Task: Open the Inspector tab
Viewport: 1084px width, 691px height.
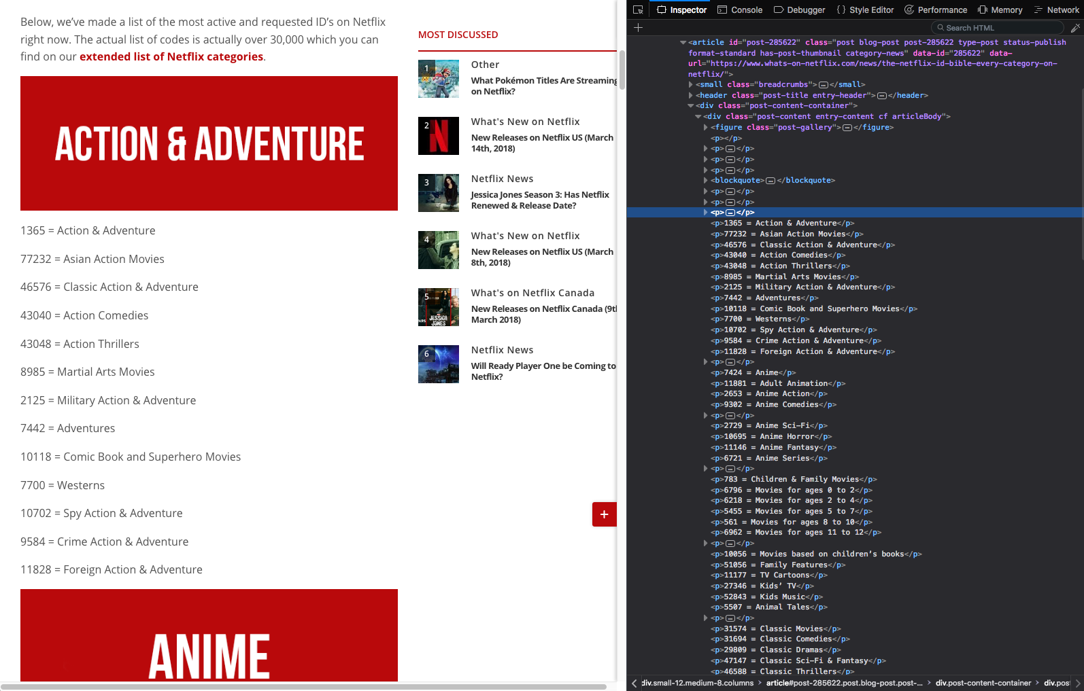Action: (x=682, y=10)
